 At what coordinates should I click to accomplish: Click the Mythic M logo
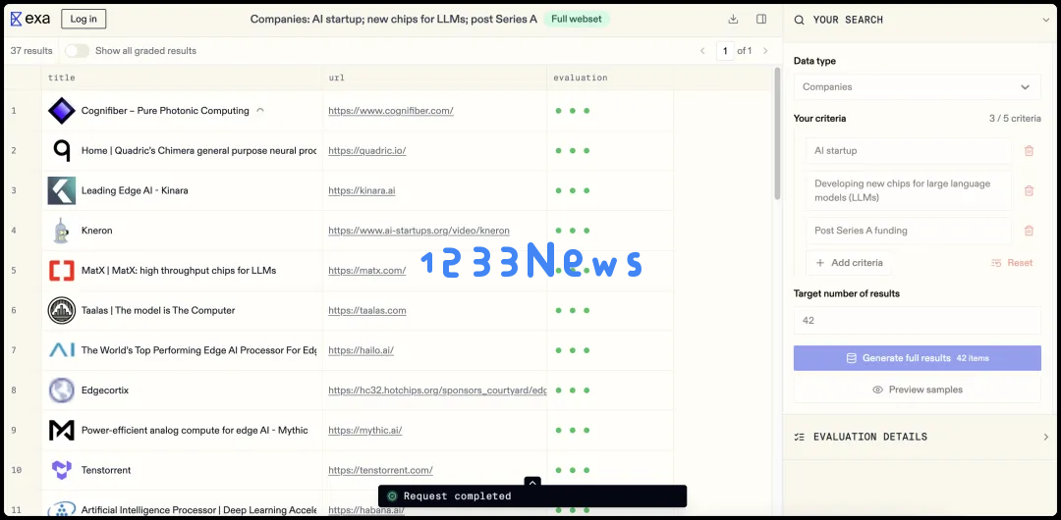pyautogui.click(x=62, y=430)
